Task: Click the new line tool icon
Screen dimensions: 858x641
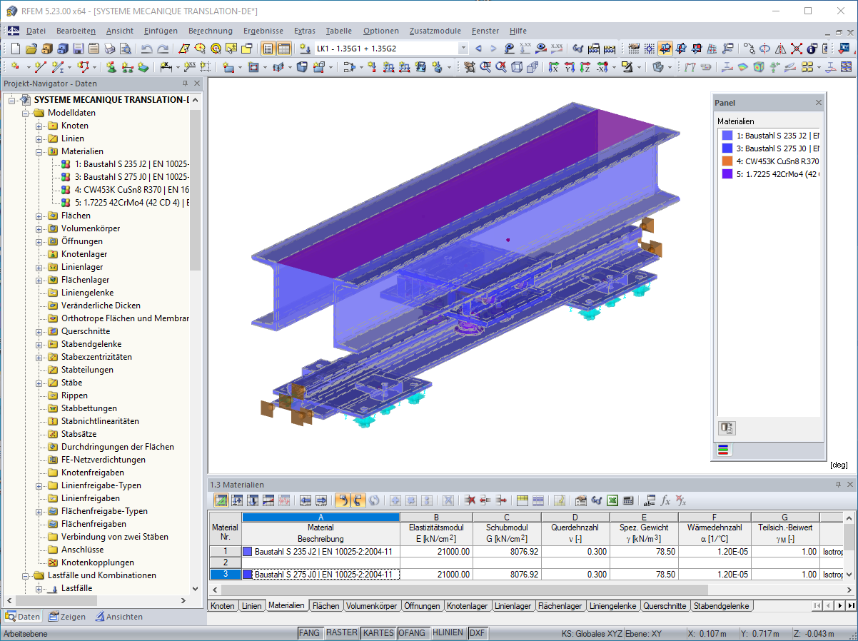Action: pos(40,67)
